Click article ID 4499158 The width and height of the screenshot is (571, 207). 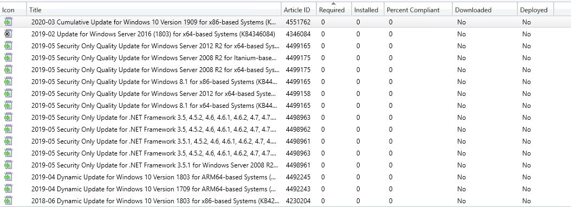[x=299, y=94]
